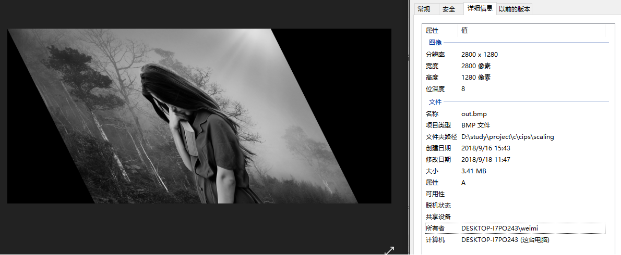Click the 分辨率 property label

435,55
